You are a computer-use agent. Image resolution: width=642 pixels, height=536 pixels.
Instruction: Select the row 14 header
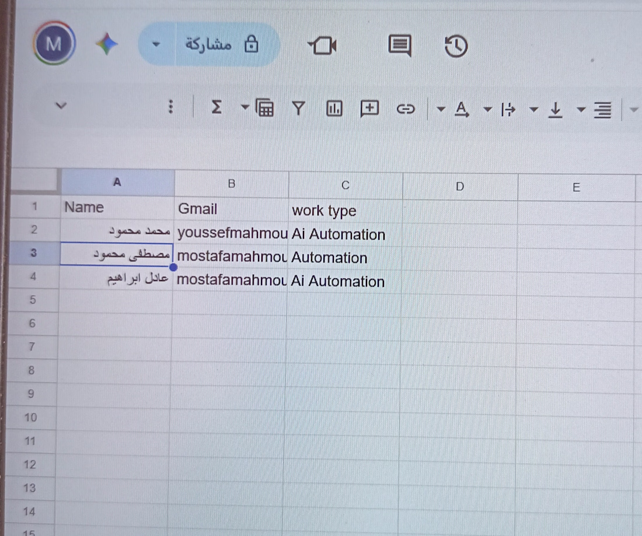[30, 512]
